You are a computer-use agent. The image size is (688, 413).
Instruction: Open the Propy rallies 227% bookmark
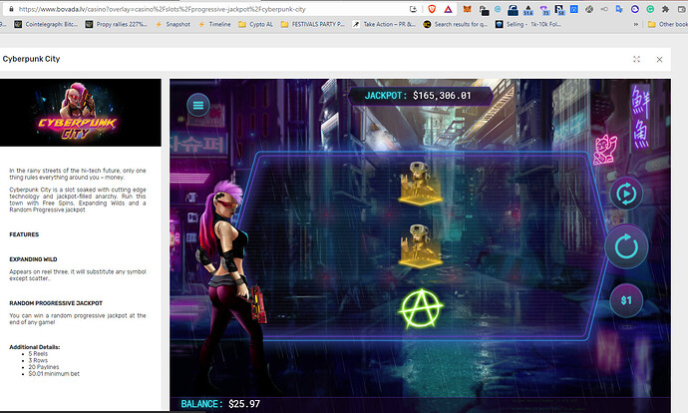click(x=116, y=24)
